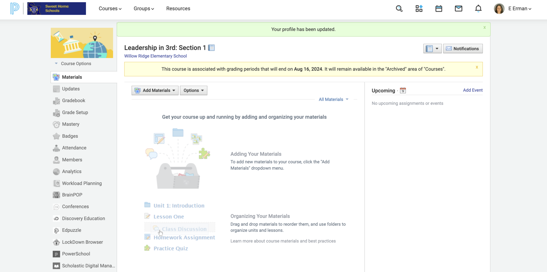Expand the All Materials filter

tap(333, 99)
